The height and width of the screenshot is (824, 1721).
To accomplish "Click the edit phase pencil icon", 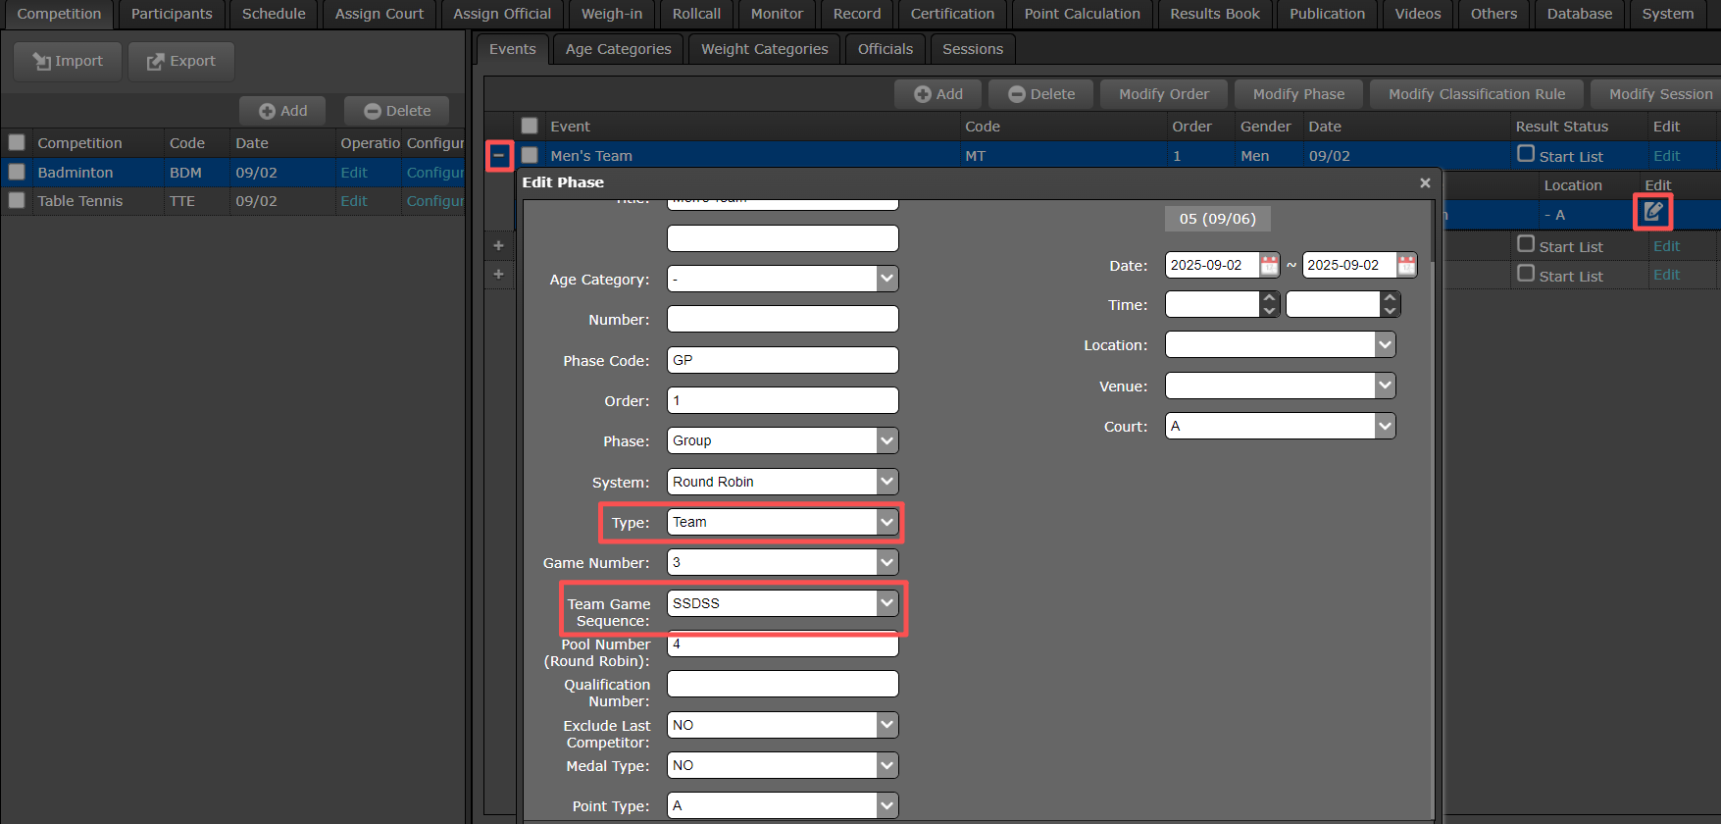I will tap(1652, 211).
